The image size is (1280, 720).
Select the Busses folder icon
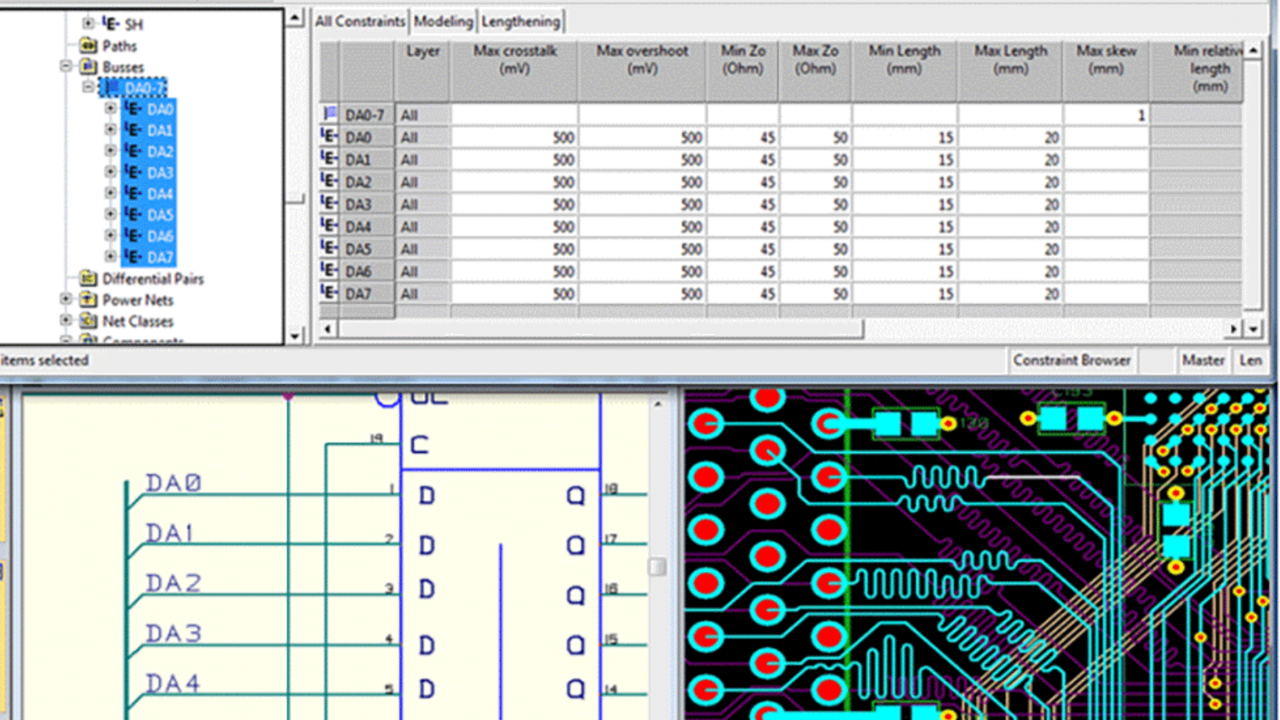[89, 66]
